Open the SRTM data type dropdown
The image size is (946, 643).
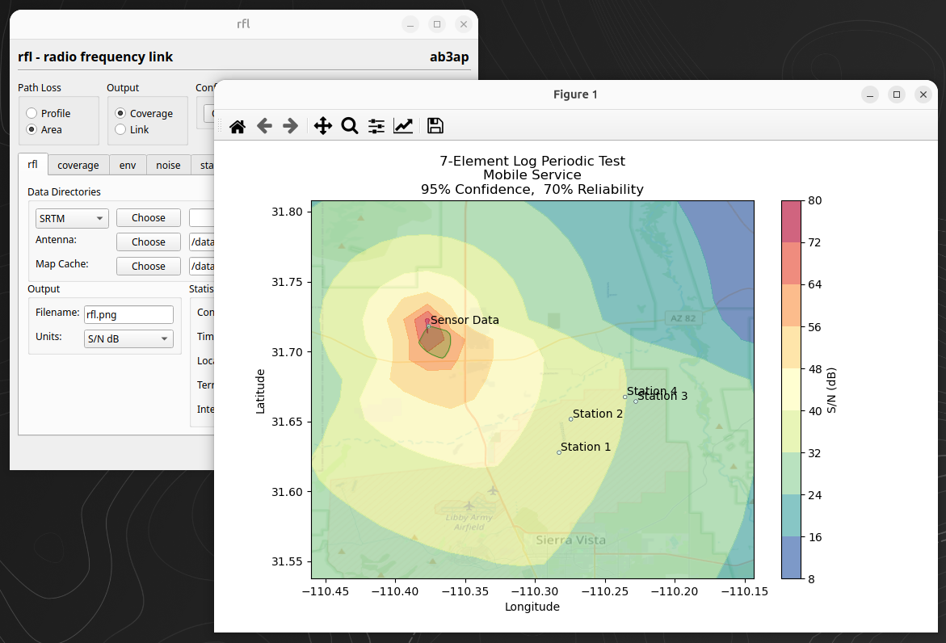coord(72,218)
